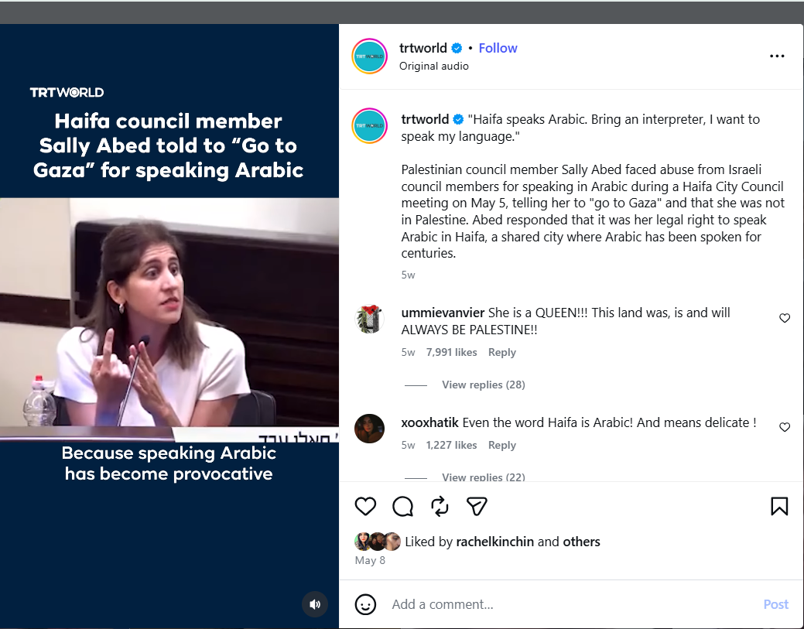Image resolution: width=804 pixels, height=629 pixels.
Task: Open ummievanvier username link
Action: point(443,313)
